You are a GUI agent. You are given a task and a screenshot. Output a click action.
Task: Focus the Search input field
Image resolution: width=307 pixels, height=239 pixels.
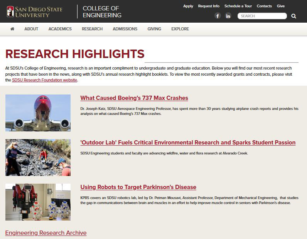click(x=262, y=16)
